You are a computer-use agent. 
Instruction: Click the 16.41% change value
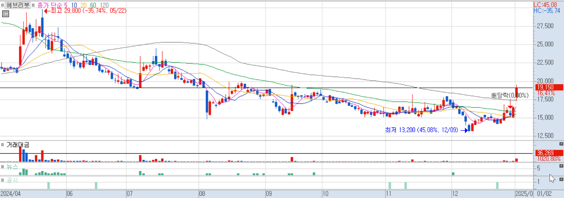click(x=546, y=93)
